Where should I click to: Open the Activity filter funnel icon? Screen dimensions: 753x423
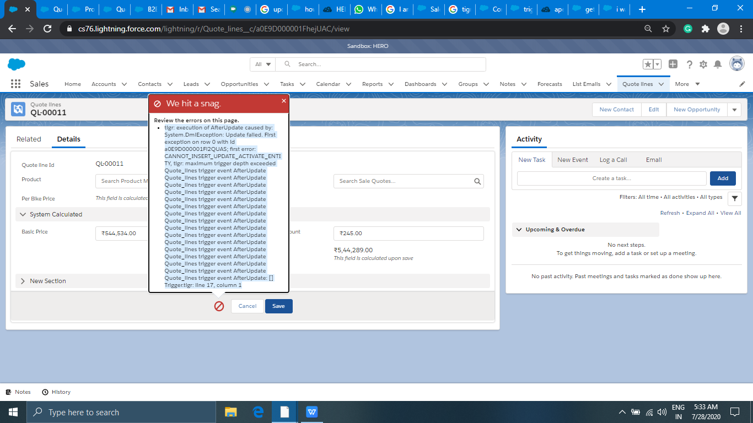tap(734, 199)
